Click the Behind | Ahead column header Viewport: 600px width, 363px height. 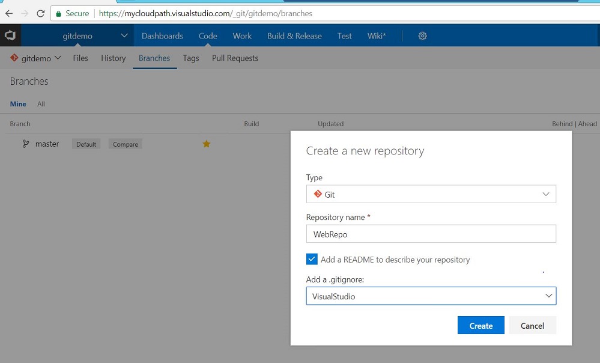(574, 124)
